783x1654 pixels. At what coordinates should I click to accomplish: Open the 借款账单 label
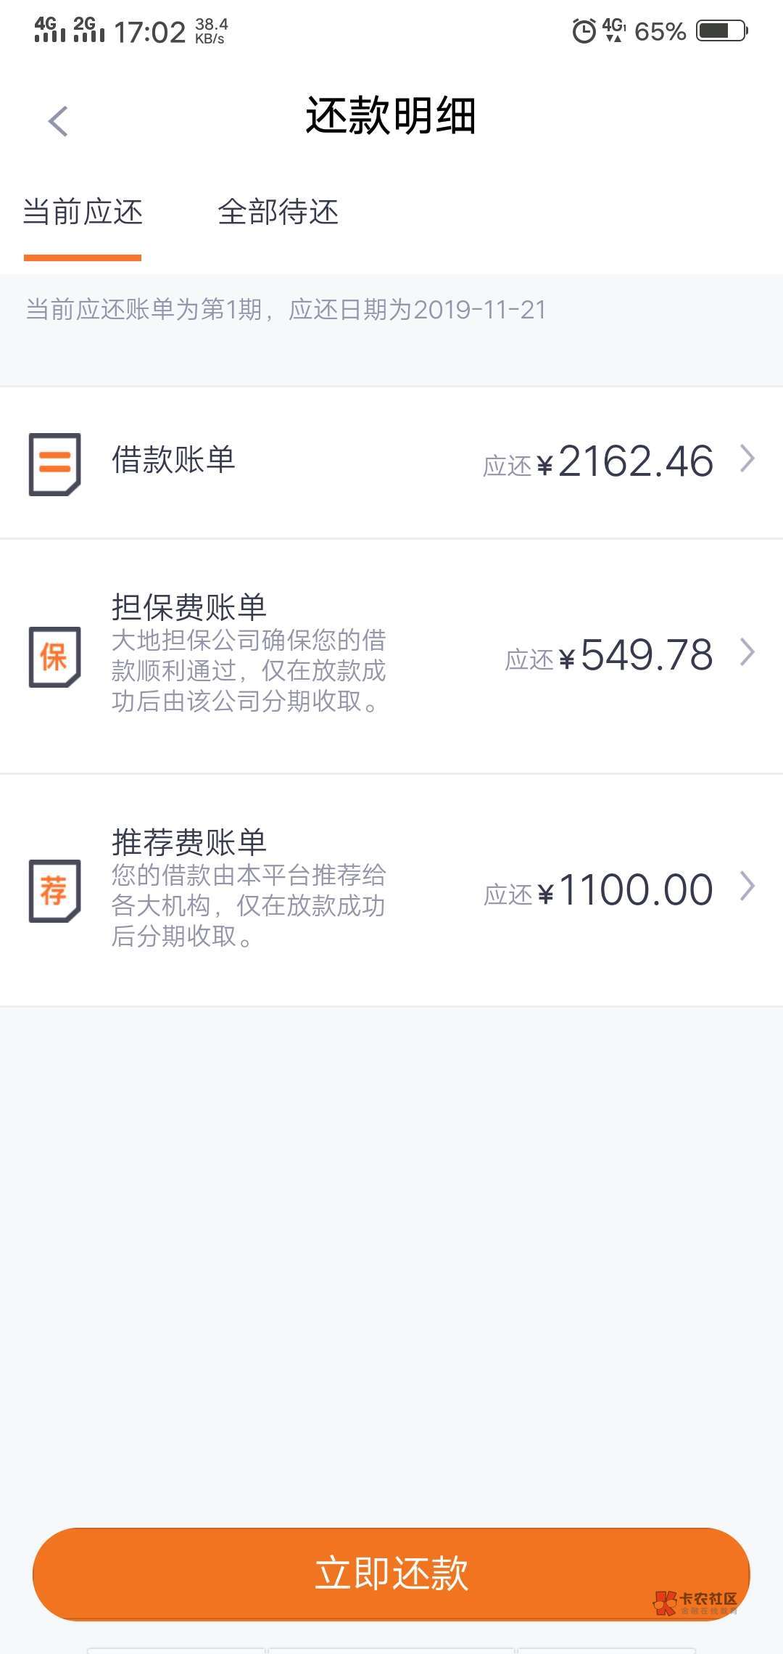[174, 460]
